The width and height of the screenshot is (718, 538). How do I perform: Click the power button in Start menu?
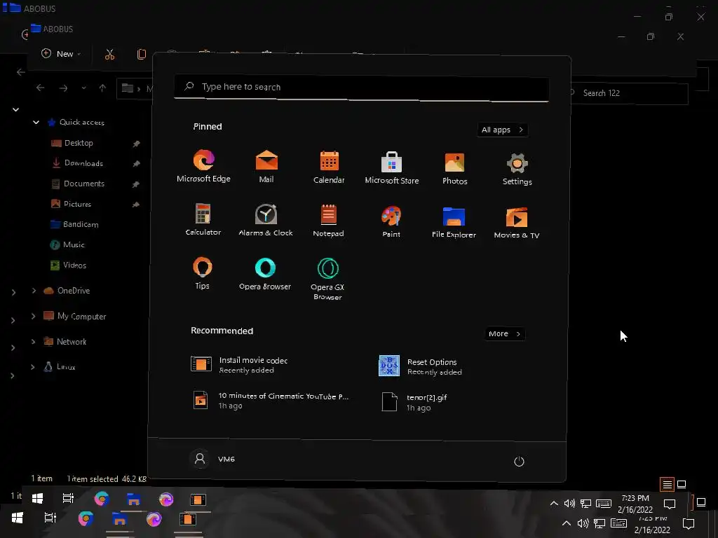[519, 461]
